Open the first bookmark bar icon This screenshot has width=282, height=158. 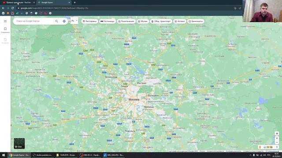3,13
